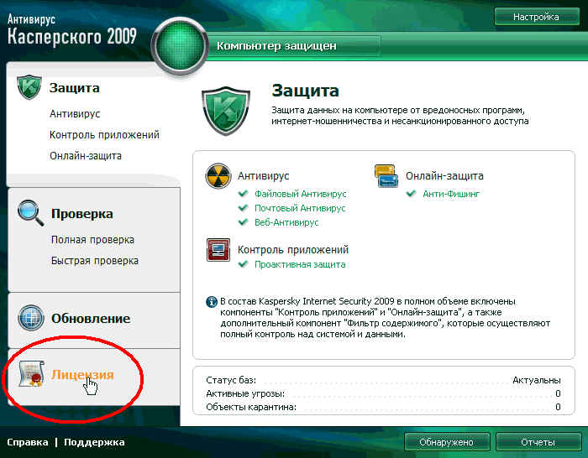Viewport: 588px width, 458px height.
Task: Click the Онлайн-защита group heading in main panel
Action: 444,175
